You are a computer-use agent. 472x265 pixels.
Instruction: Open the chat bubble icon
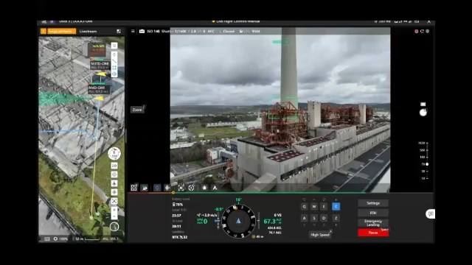tap(431, 213)
